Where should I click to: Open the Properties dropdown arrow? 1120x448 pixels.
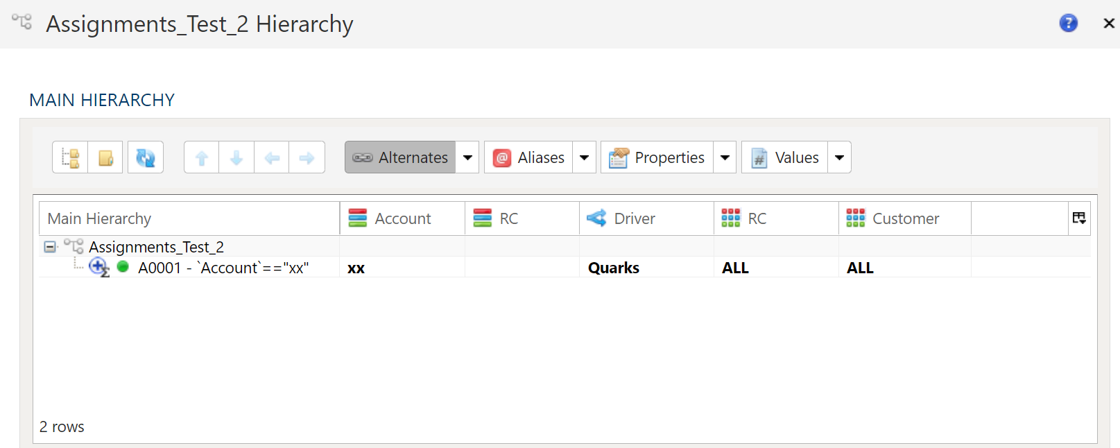(725, 157)
